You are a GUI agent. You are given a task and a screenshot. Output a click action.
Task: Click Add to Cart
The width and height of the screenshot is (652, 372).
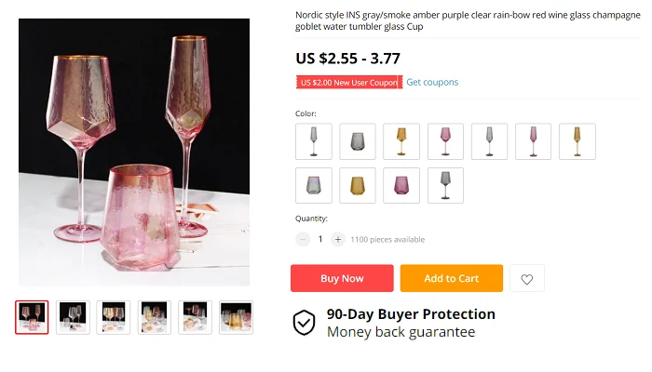pyautogui.click(x=451, y=278)
